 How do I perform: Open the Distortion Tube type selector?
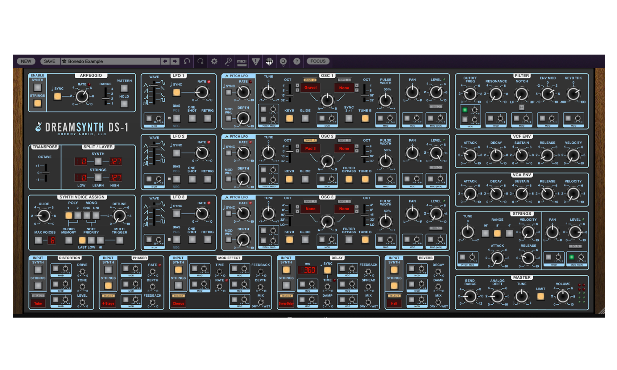38,303
